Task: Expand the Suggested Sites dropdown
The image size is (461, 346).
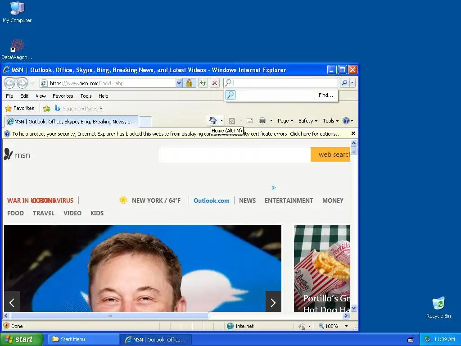Action: click(101, 108)
